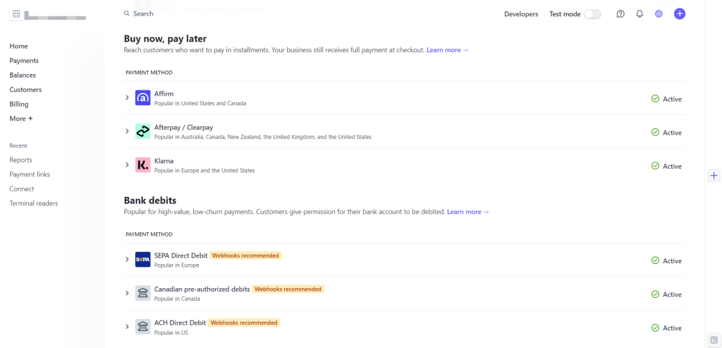Expand the Canadian pre-authorized debits row
Image resolution: width=722 pixels, height=348 pixels.
click(x=128, y=293)
